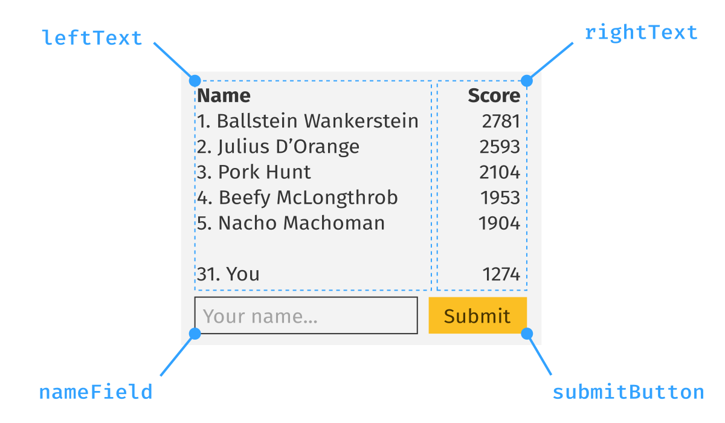Click your score value 1274

click(x=501, y=275)
